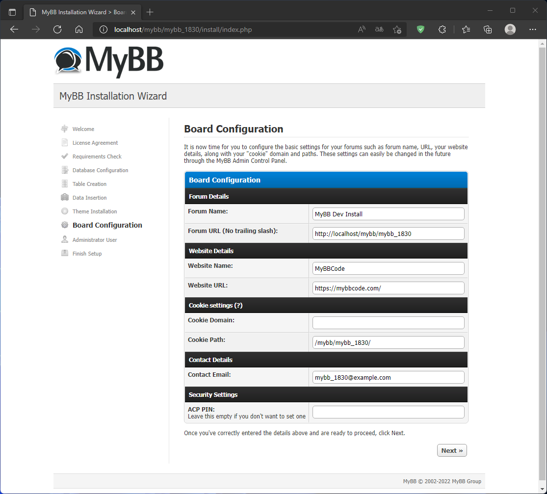Click the MyBB logo

pyautogui.click(x=109, y=61)
